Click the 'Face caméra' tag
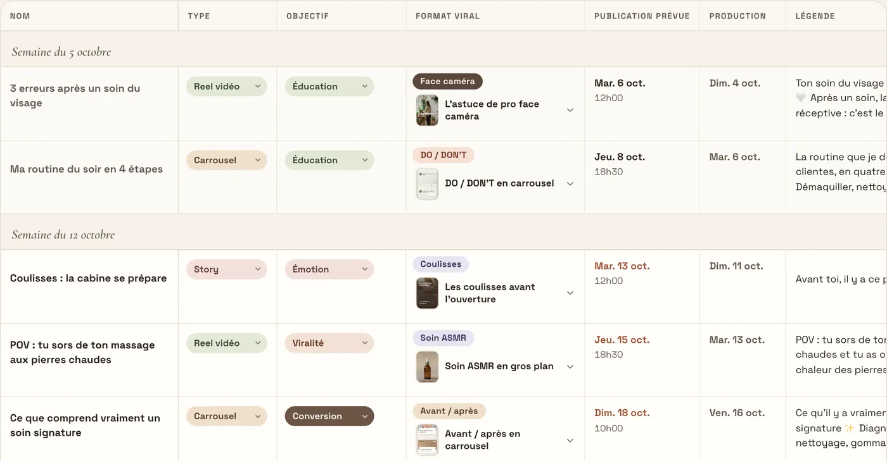The image size is (887, 461). pyautogui.click(x=447, y=82)
